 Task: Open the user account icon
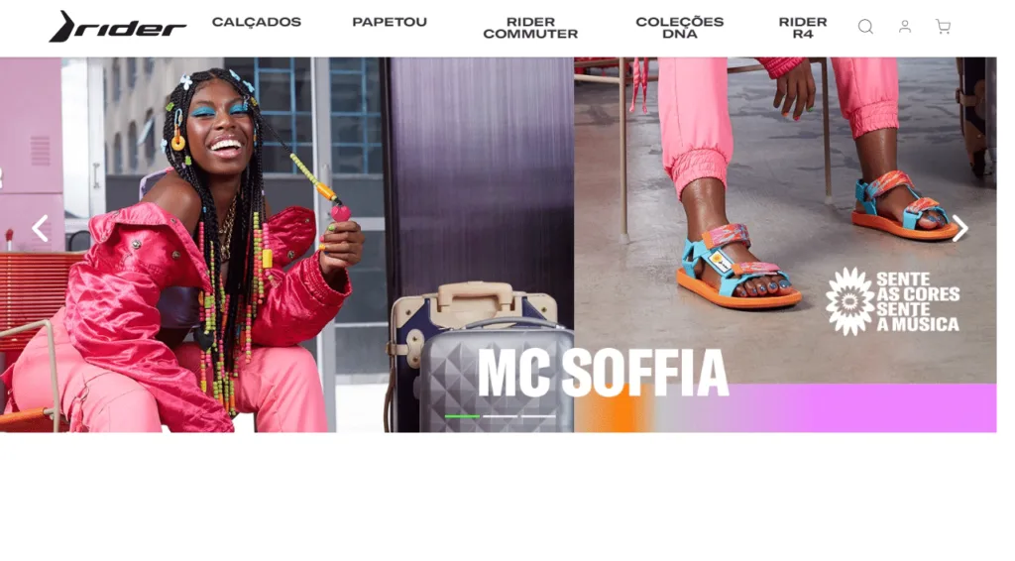905,27
